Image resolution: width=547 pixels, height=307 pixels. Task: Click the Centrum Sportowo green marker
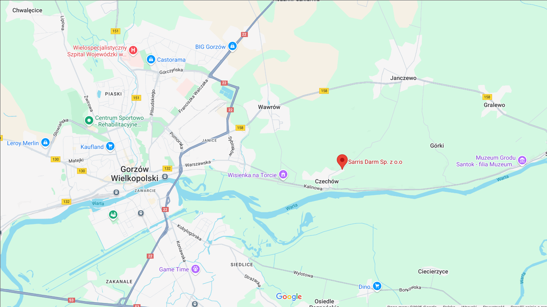89,121
